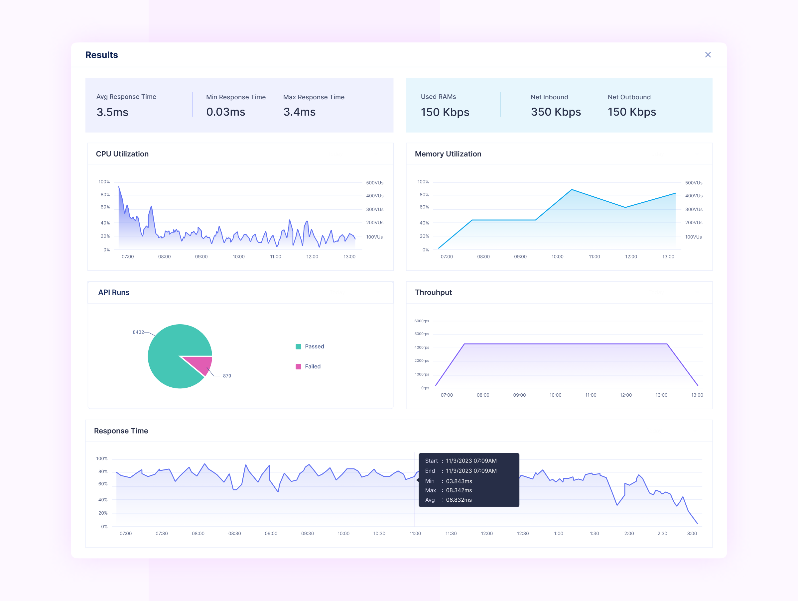The width and height of the screenshot is (798, 601).
Task: Click the green Passed legend swatch
Action: (x=298, y=347)
